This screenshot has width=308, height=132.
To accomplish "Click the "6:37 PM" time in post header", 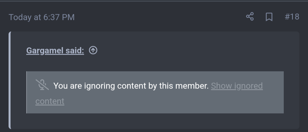I will tap(59, 17).
